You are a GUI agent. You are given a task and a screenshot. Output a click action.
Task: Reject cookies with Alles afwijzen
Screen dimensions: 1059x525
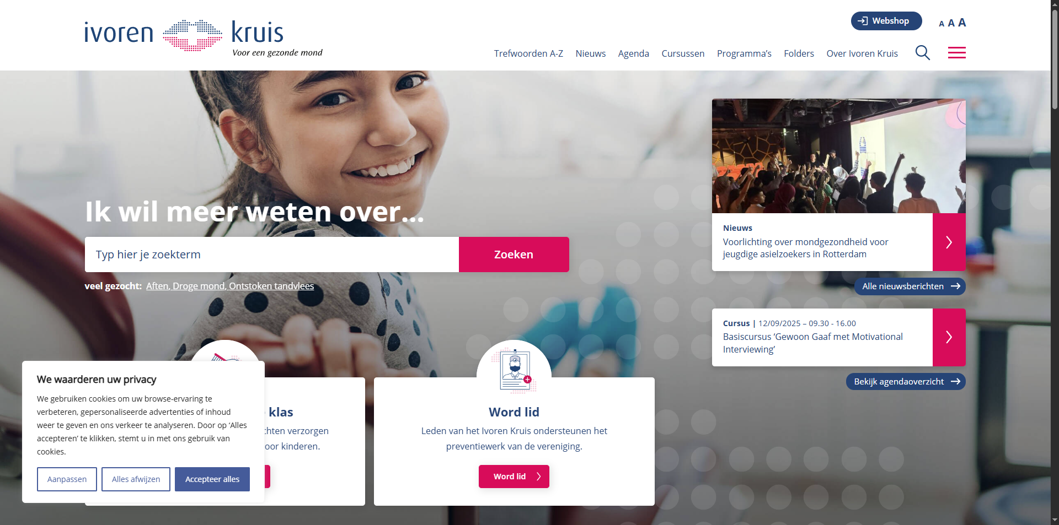[x=136, y=479]
